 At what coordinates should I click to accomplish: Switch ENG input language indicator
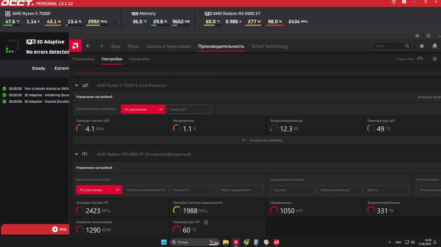pyautogui.click(x=398, y=242)
